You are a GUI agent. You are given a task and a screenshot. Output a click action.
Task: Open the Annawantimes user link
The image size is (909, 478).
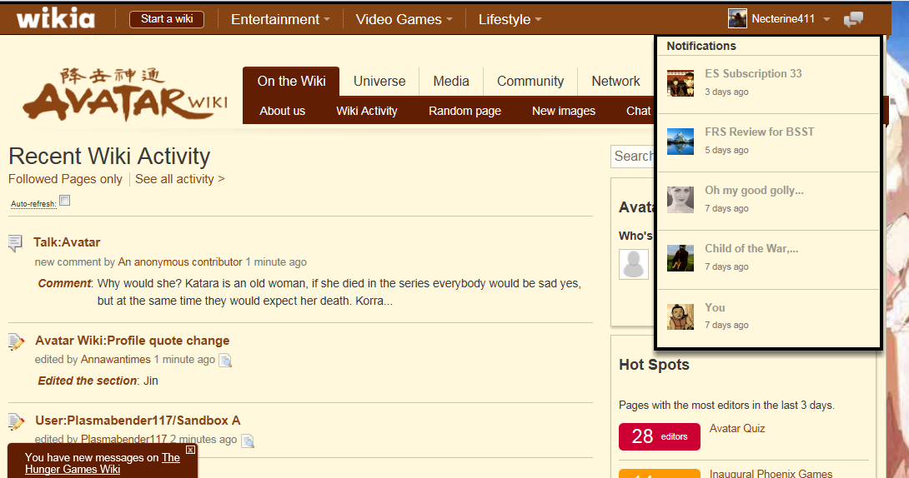(x=115, y=360)
